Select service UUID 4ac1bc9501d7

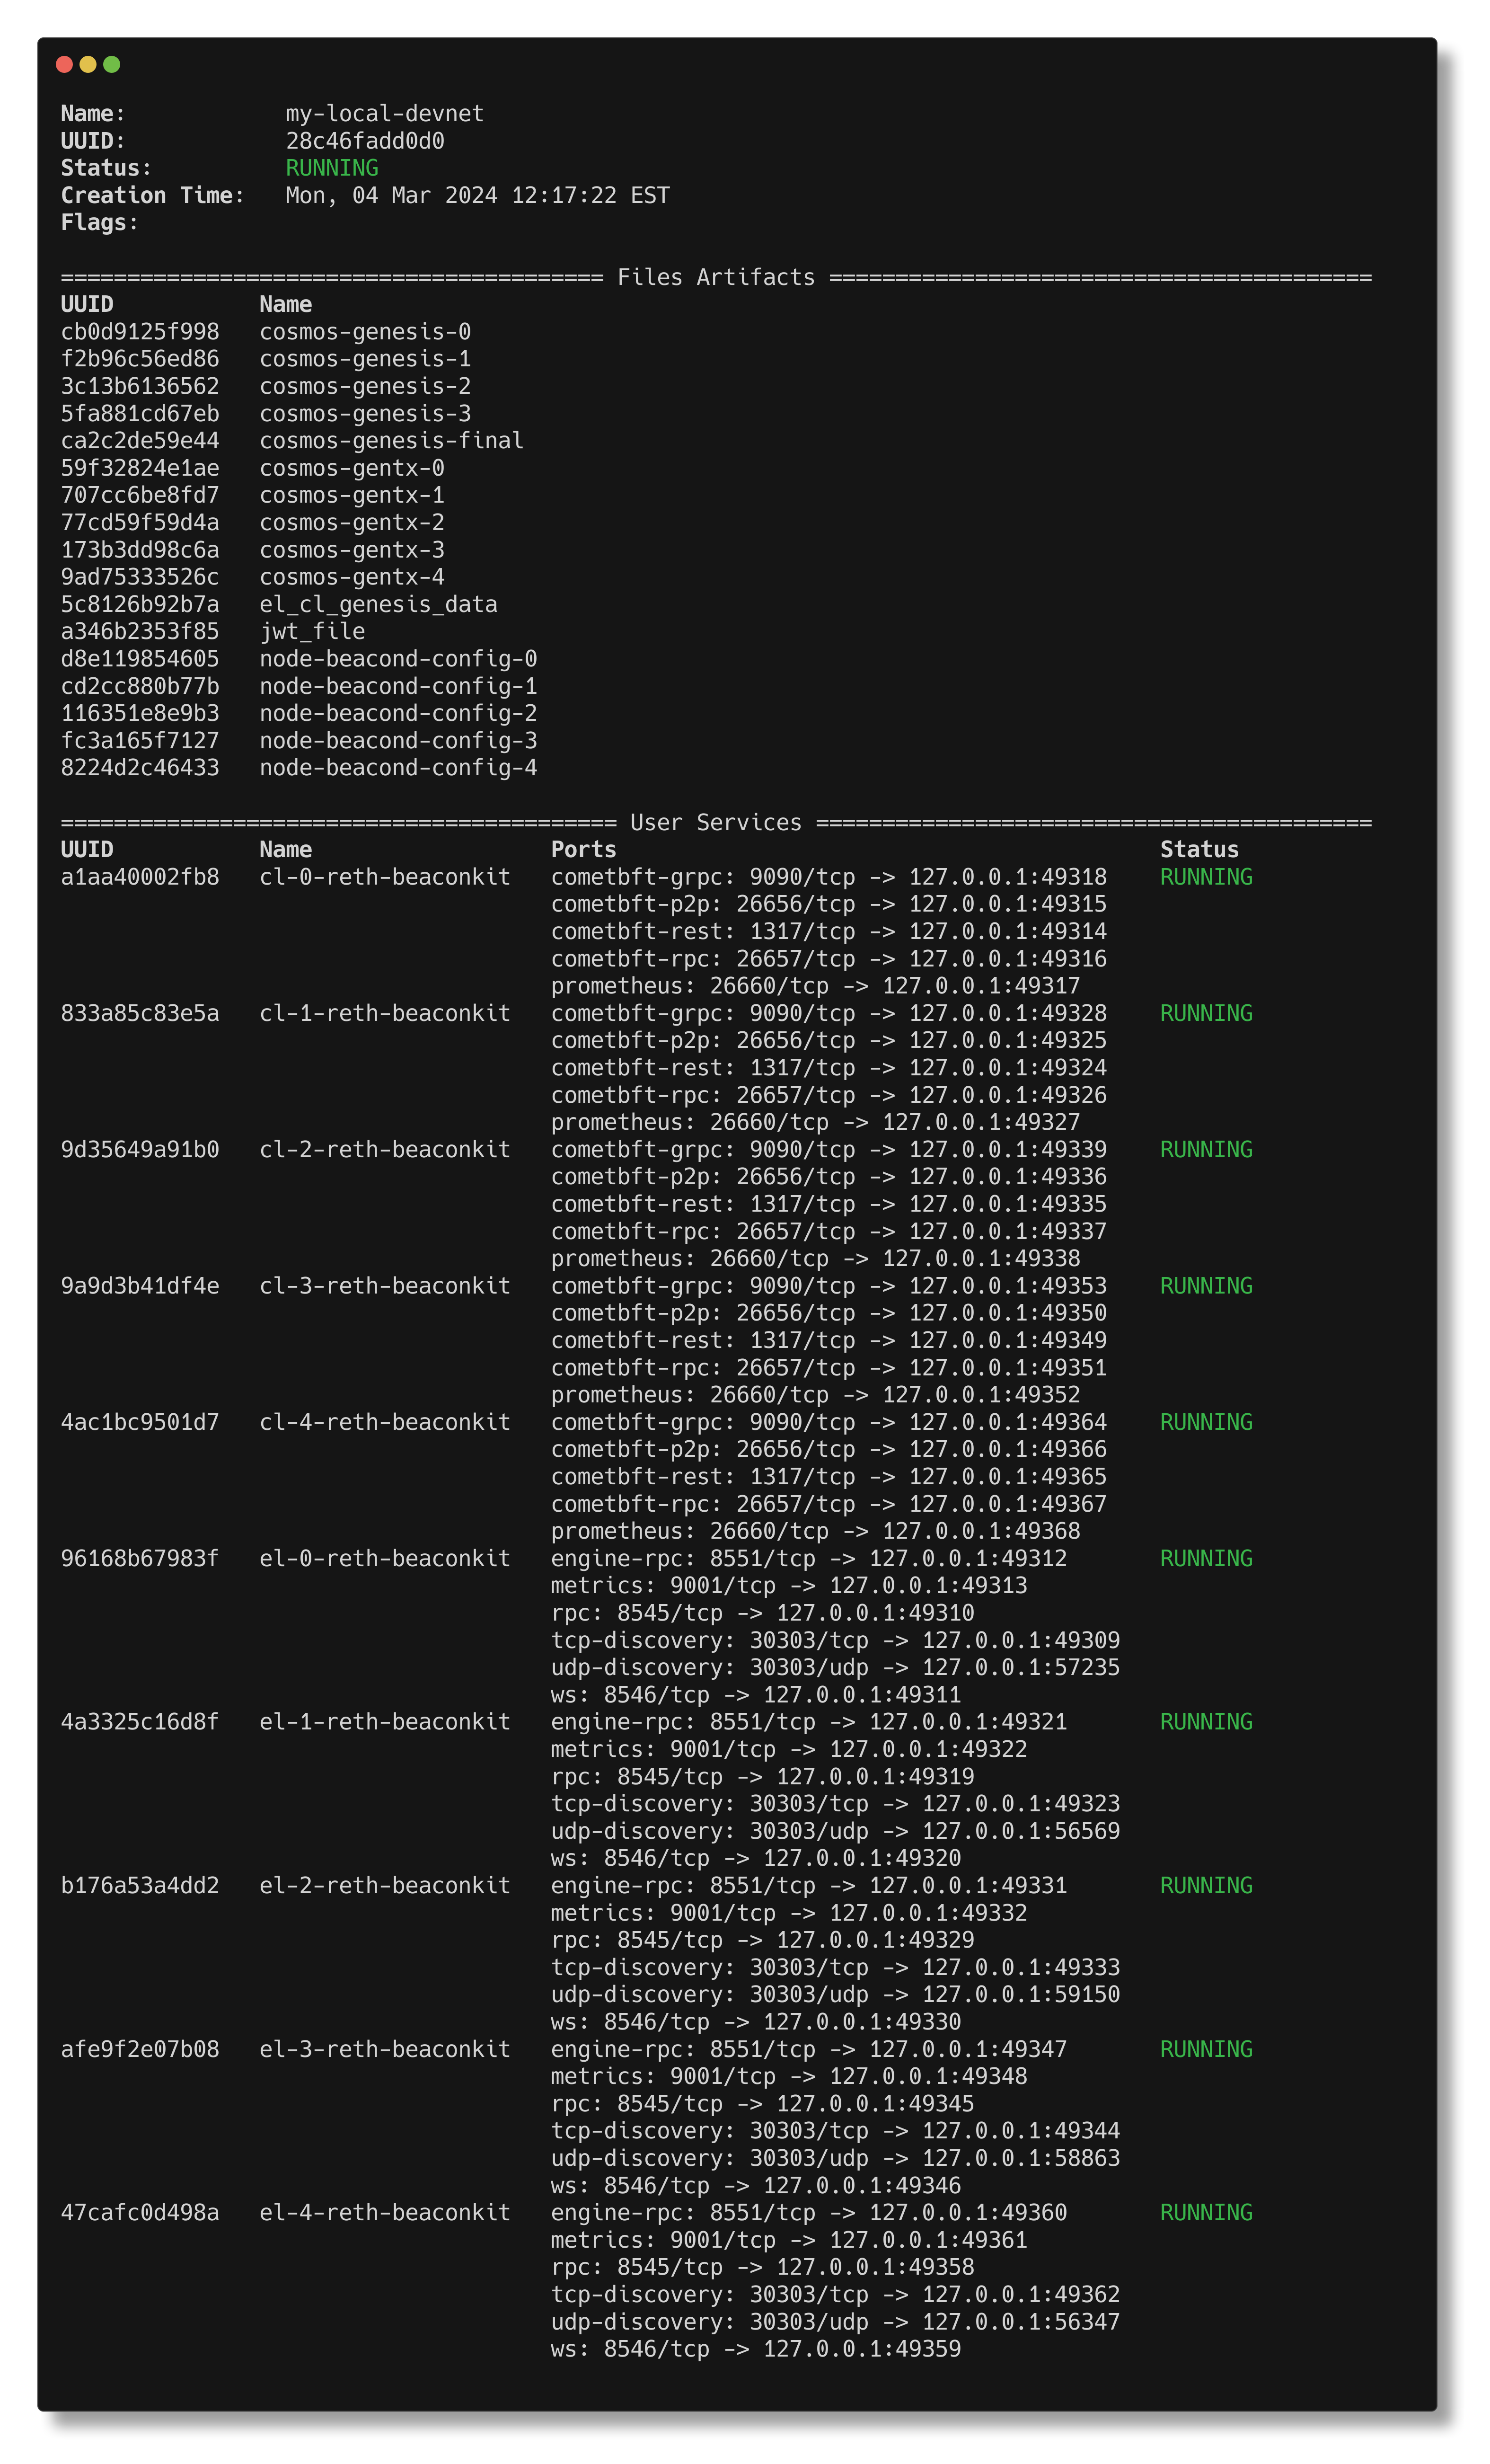click(x=140, y=1422)
